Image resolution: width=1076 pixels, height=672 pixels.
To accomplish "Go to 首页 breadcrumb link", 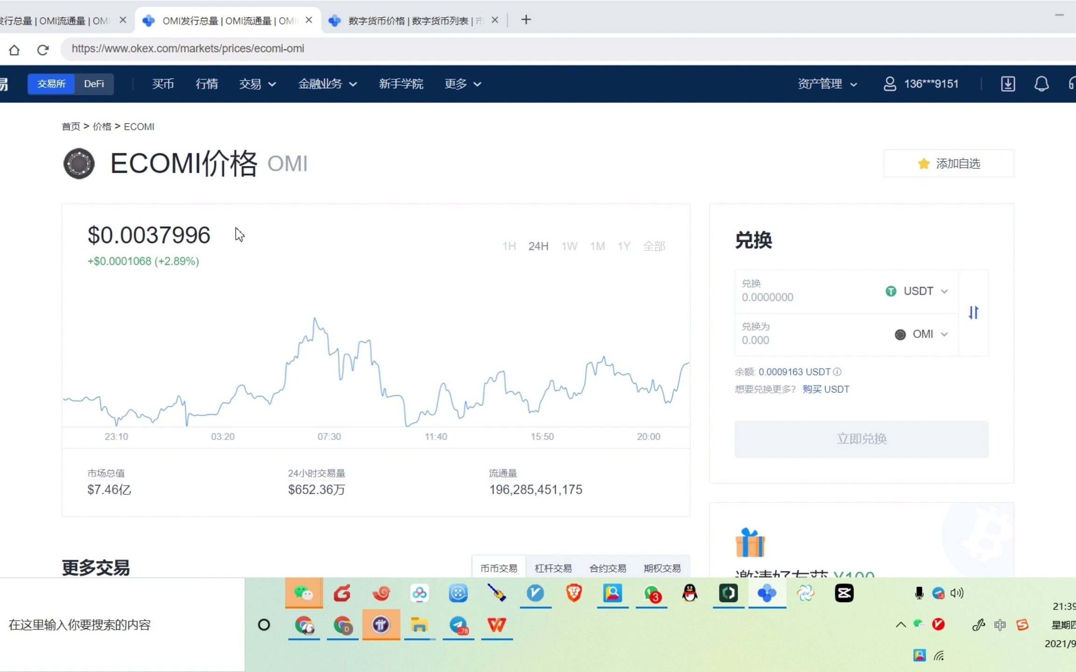I will click(x=71, y=127).
